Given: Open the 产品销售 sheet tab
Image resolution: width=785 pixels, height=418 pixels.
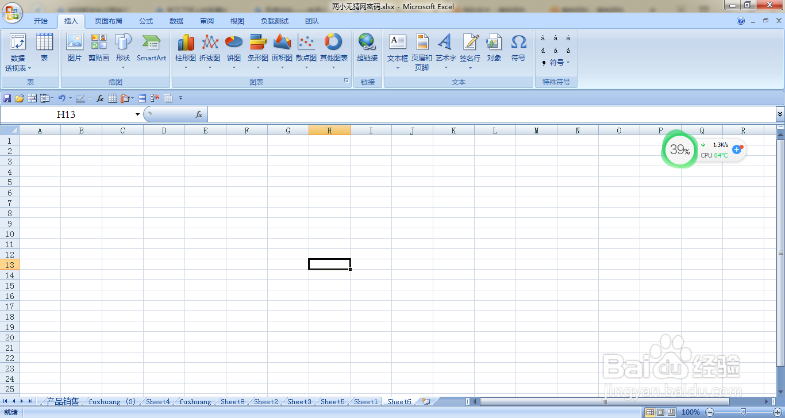Looking at the screenshot, I should (x=63, y=401).
